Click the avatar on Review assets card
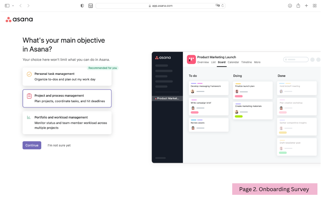This screenshot has height=198, width=321. (x=193, y=128)
